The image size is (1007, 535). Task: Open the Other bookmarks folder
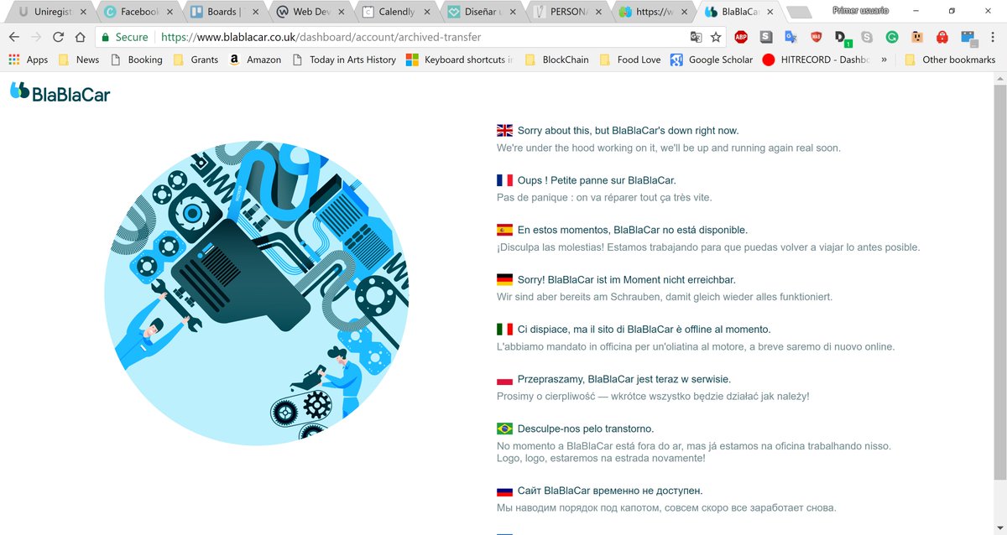950,60
